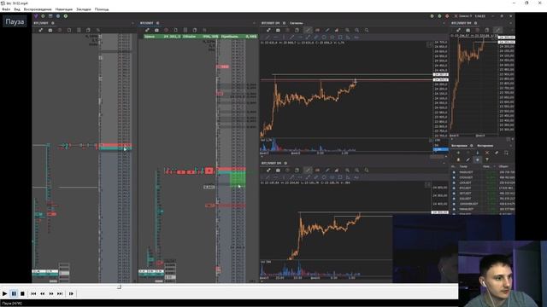Click the camera icon in the upper chart toolbar
Screen dimensions: 547x307
tap(278, 31)
